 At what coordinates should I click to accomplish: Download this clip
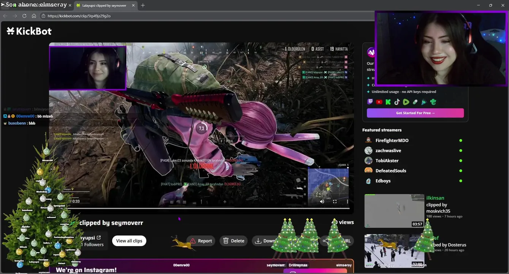point(265,241)
